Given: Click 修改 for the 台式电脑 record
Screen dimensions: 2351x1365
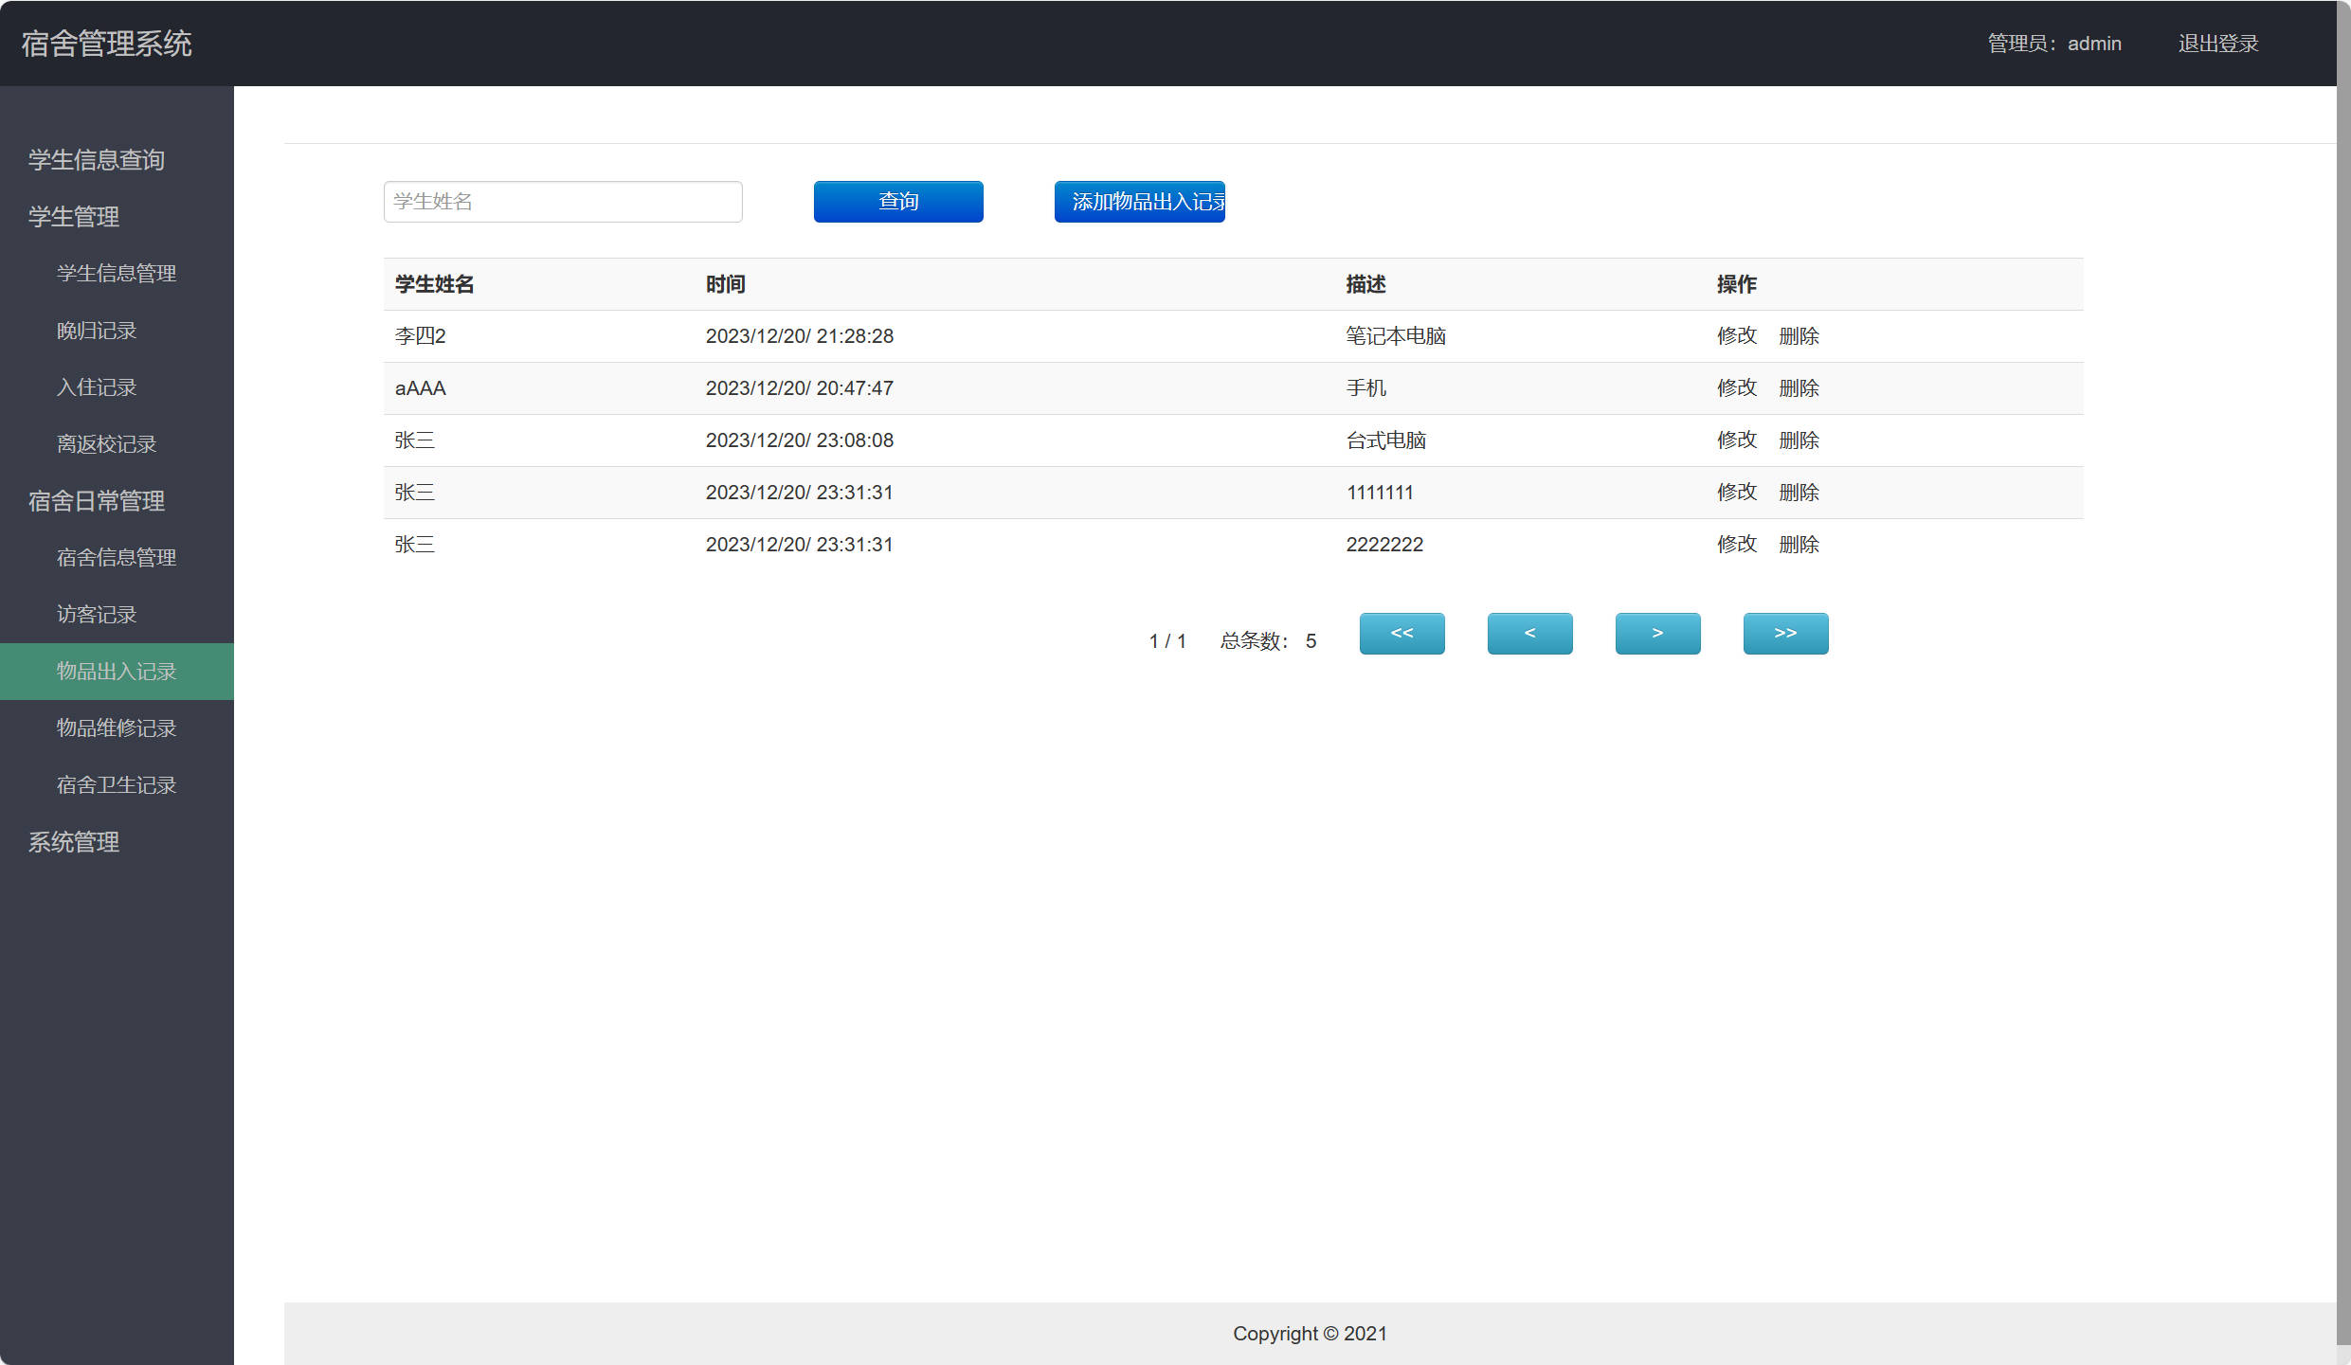Looking at the screenshot, I should 1736,440.
